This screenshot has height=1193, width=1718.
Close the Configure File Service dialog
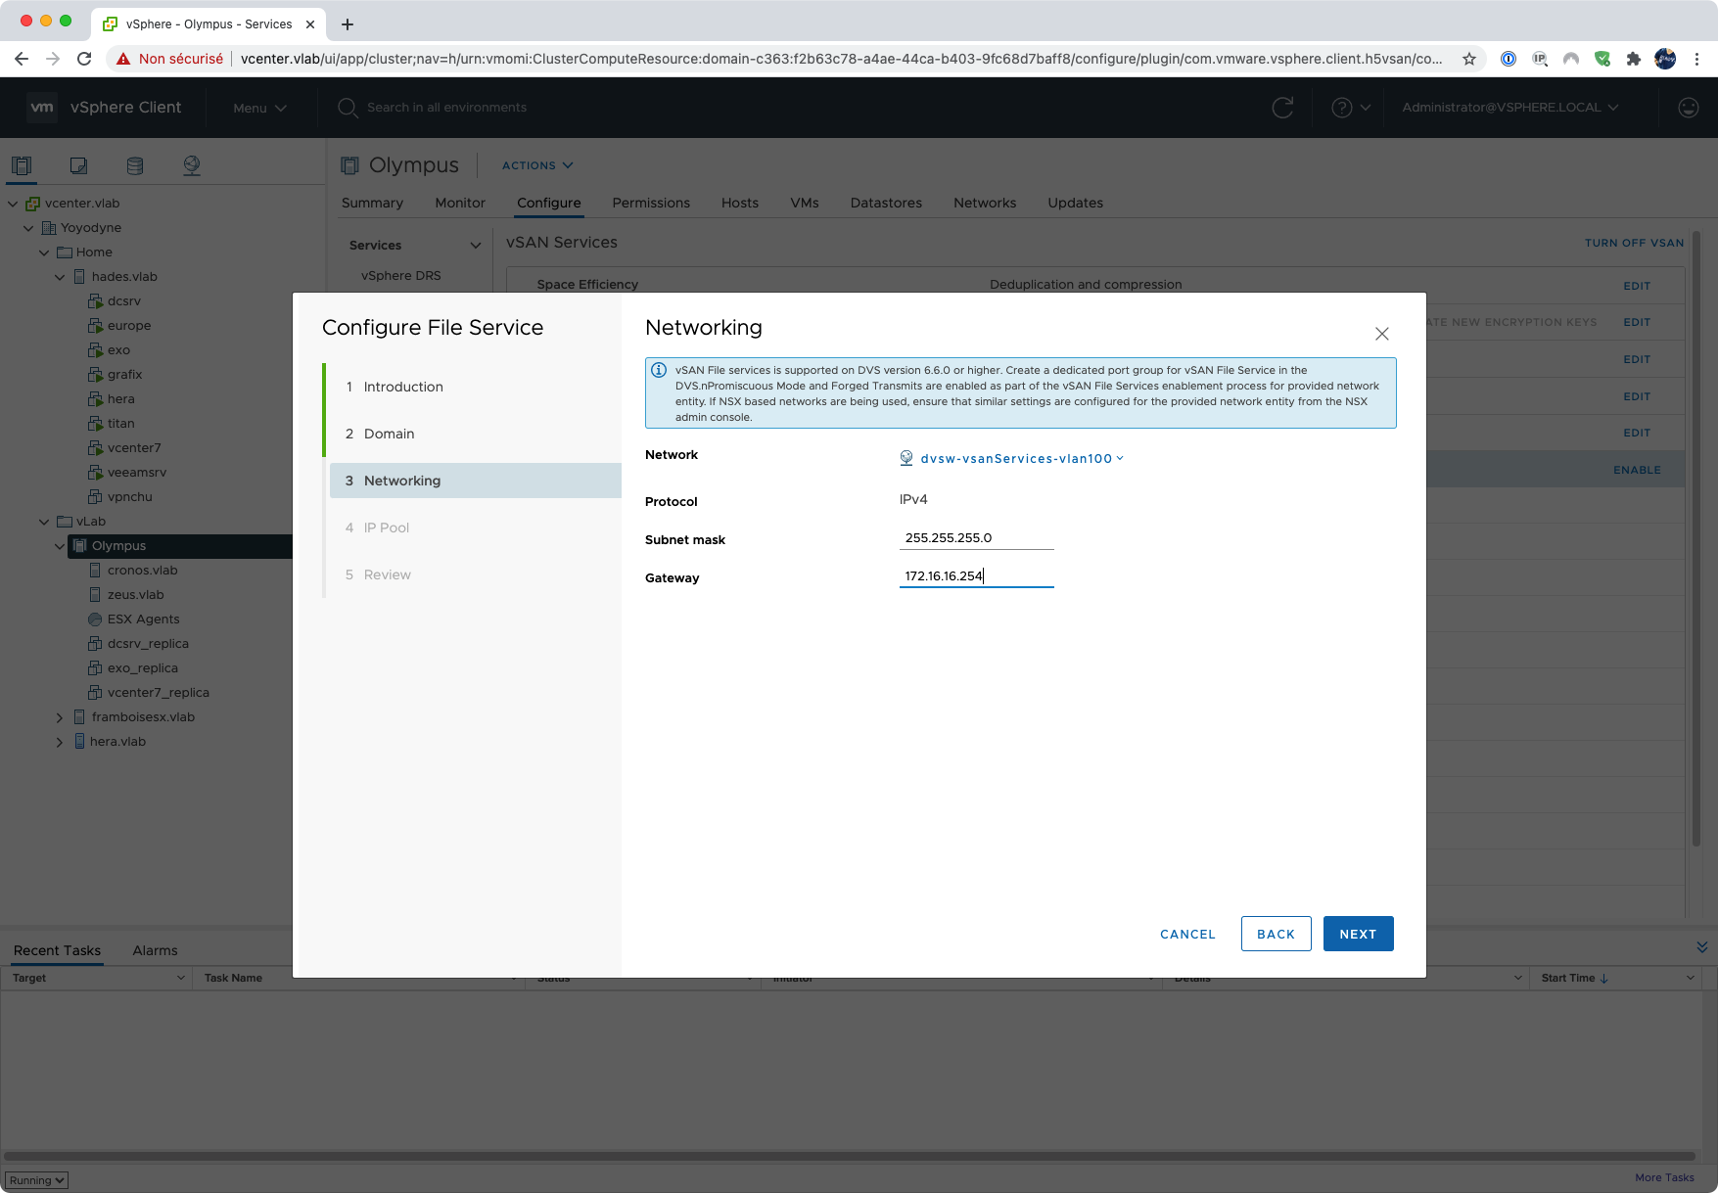pos(1381,334)
